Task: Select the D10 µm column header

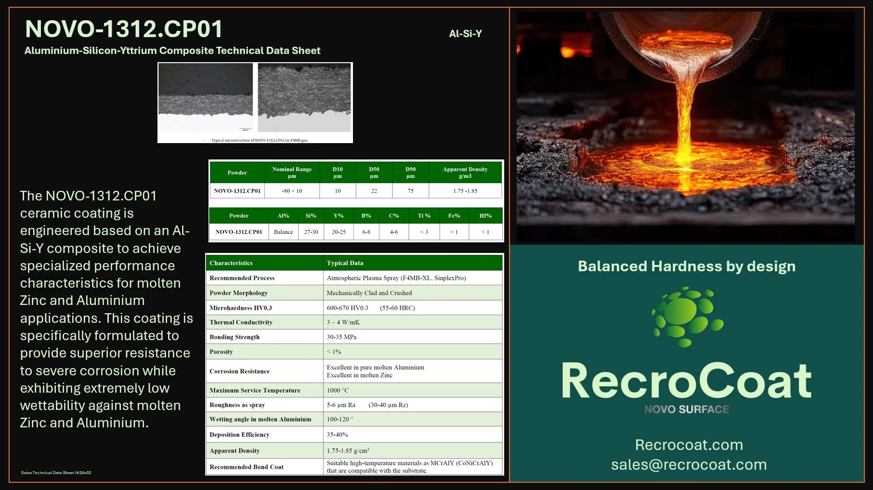Action: [x=338, y=172]
